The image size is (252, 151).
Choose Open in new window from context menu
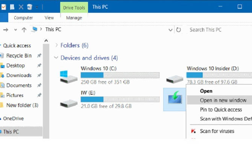[219, 100]
